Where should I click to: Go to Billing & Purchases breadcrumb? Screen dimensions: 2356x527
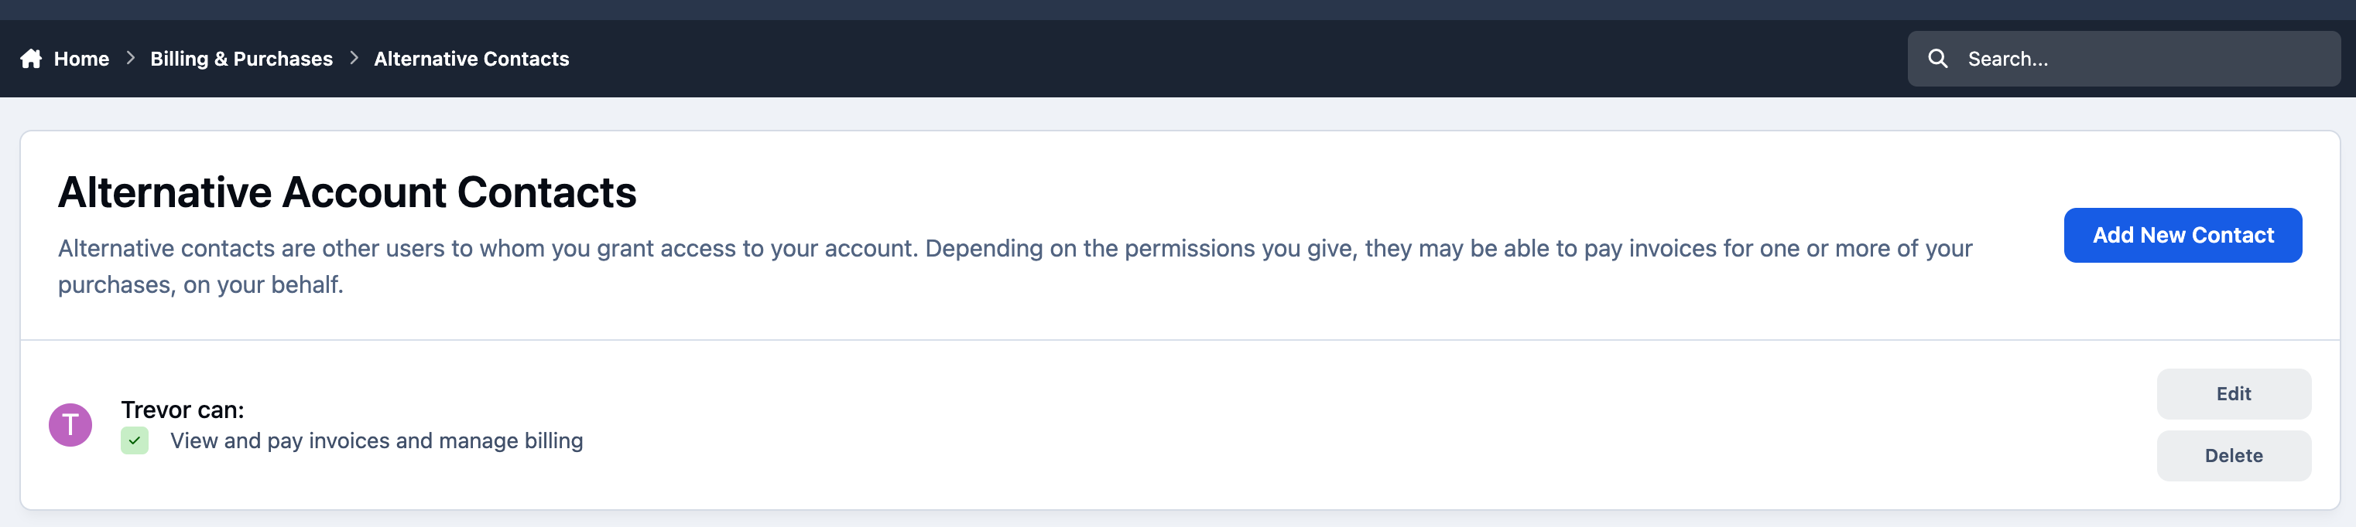[241, 59]
